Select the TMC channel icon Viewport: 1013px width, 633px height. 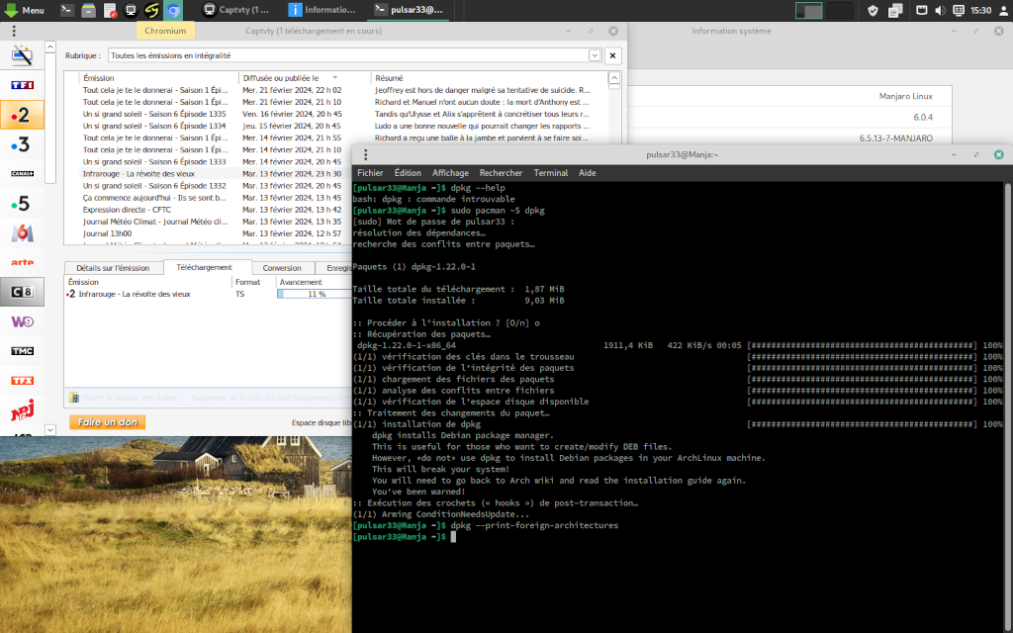22,350
